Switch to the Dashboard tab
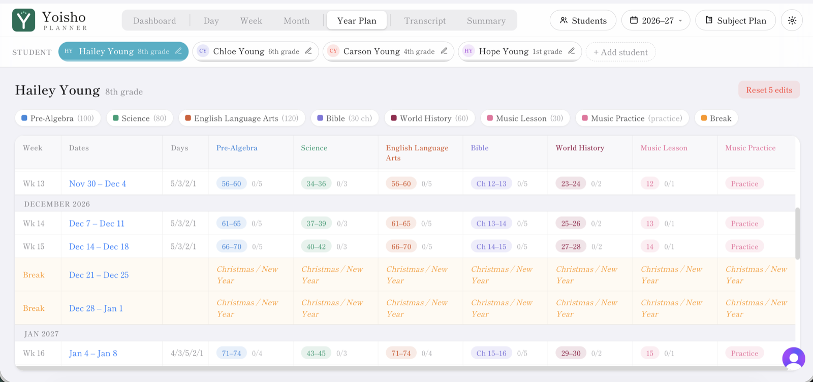813x382 pixels. tap(154, 21)
